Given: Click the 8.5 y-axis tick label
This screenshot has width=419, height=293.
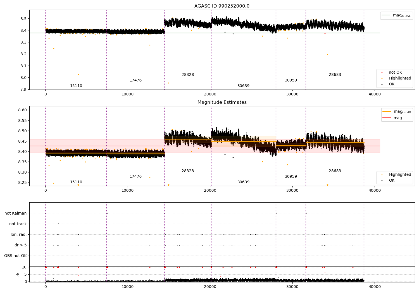Looking at the screenshot, I should point(23,19).
